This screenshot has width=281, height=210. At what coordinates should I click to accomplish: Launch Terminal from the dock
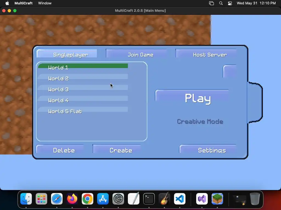pos(149,199)
